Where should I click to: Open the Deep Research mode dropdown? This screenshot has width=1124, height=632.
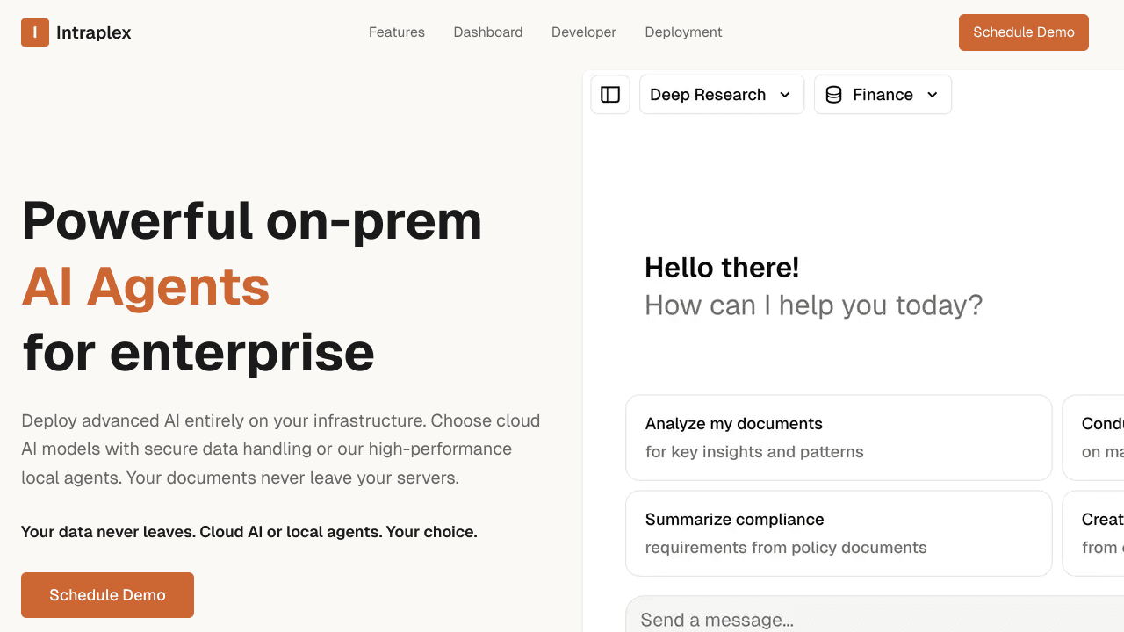722,95
